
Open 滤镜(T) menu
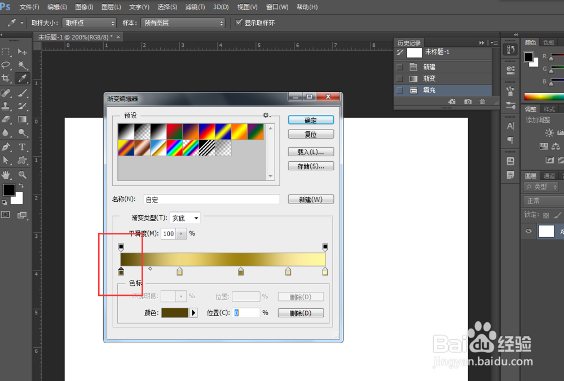coord(195,7)
